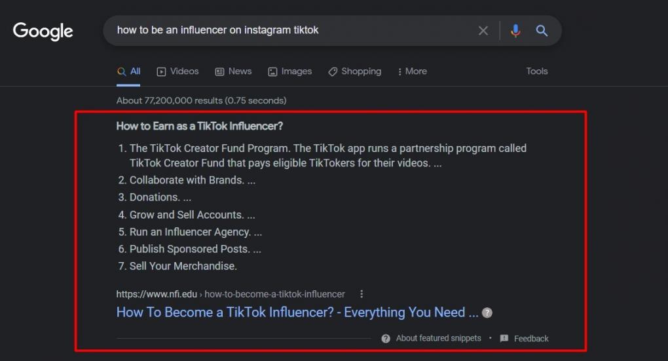
Task: Click the Feedback flag icon
Action: tap(504, 339)
